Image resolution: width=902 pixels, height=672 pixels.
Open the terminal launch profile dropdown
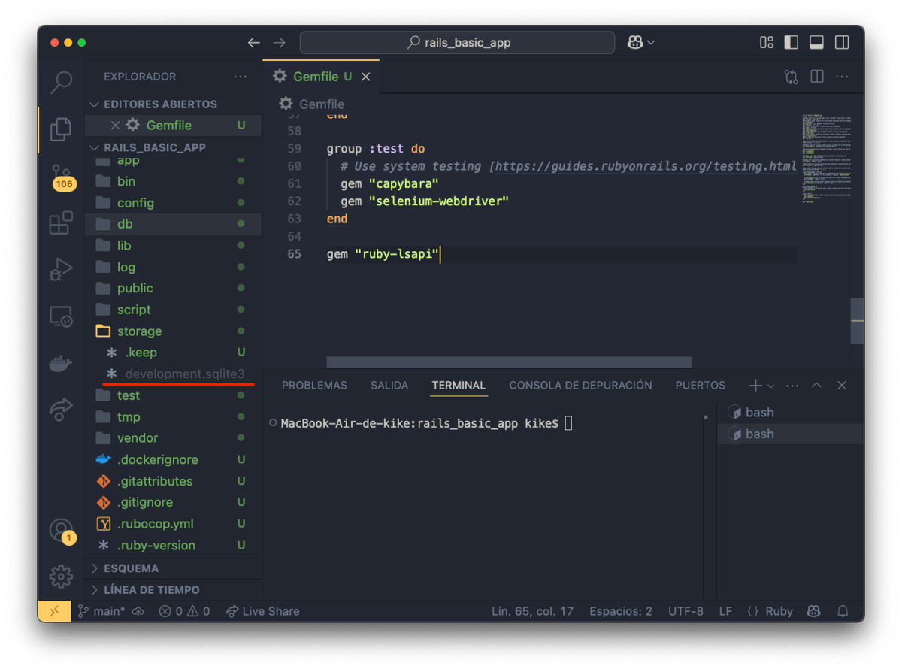pos(771,386)
